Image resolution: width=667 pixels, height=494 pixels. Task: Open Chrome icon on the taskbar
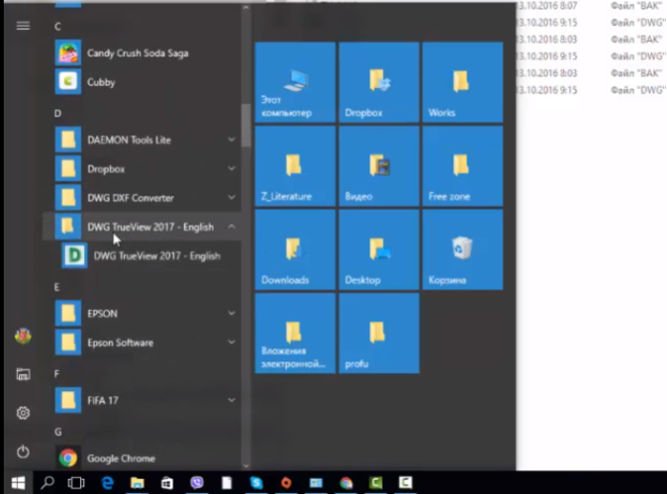coord(346,483)
